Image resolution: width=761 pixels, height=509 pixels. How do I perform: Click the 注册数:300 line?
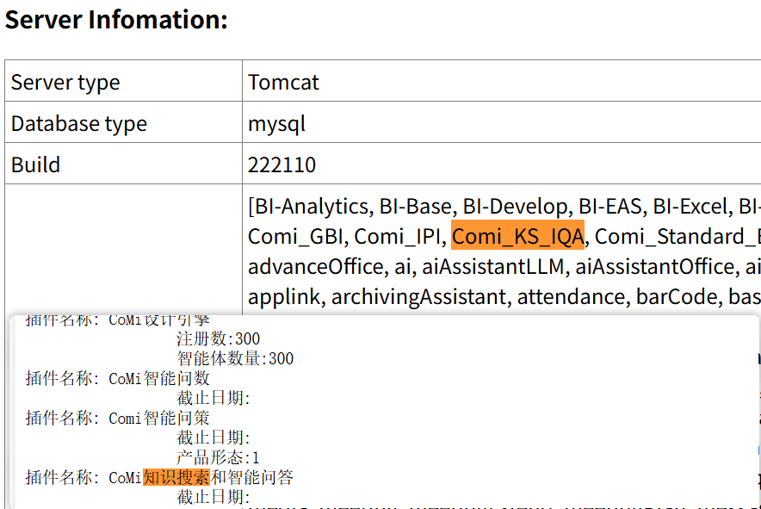(x=218, y=338)
